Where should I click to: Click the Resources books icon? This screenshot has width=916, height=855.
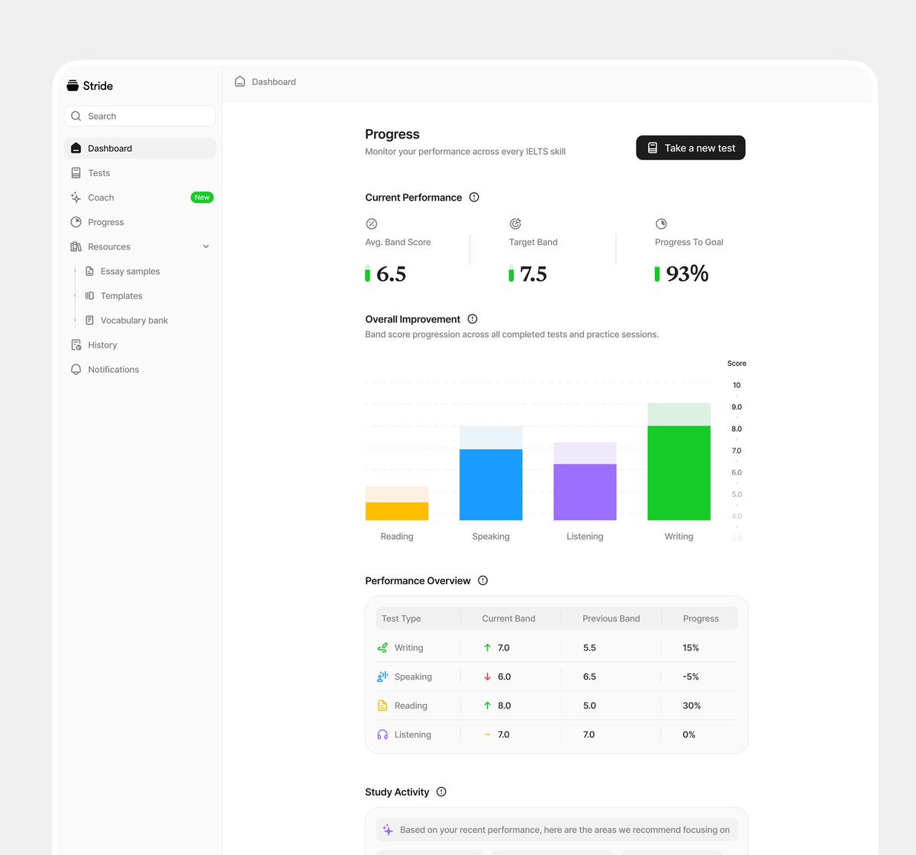click(76, 246)
